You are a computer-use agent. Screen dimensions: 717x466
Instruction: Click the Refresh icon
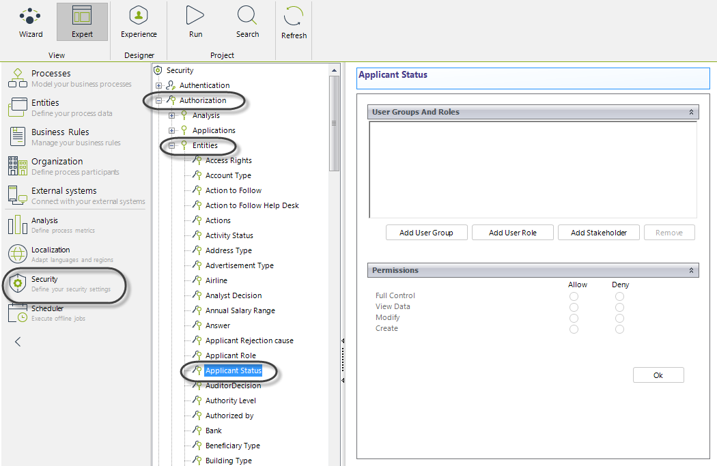[294, 17]
